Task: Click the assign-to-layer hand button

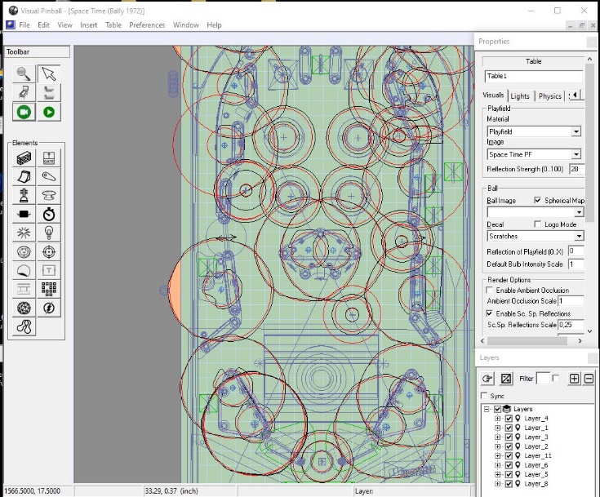Action: (487, 379)
